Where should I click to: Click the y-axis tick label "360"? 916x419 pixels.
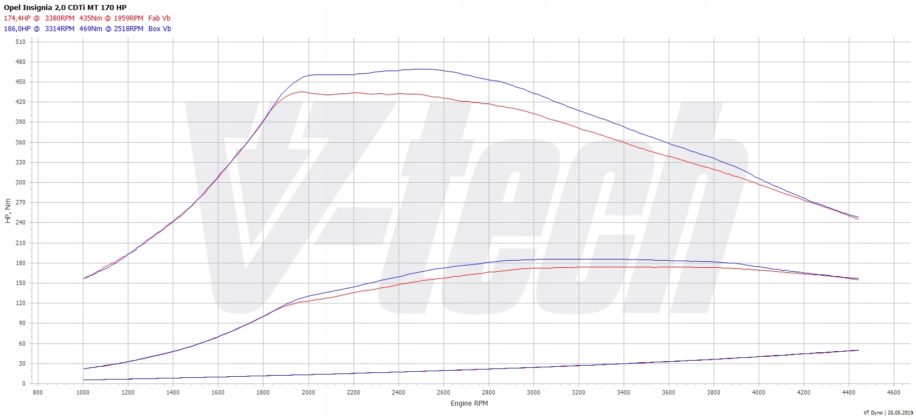point(20,142)
